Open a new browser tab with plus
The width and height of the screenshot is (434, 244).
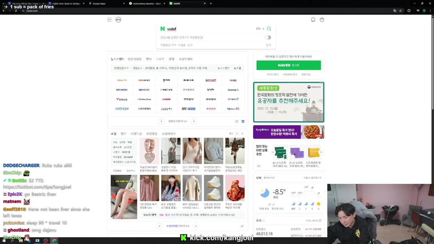click(x=211, y=3)
